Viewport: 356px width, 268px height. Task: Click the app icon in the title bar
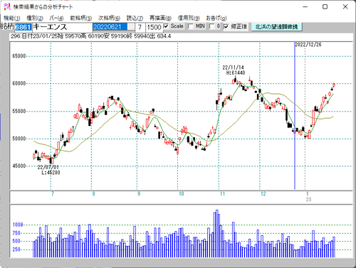pyautogui.click(x=7, y=6)
